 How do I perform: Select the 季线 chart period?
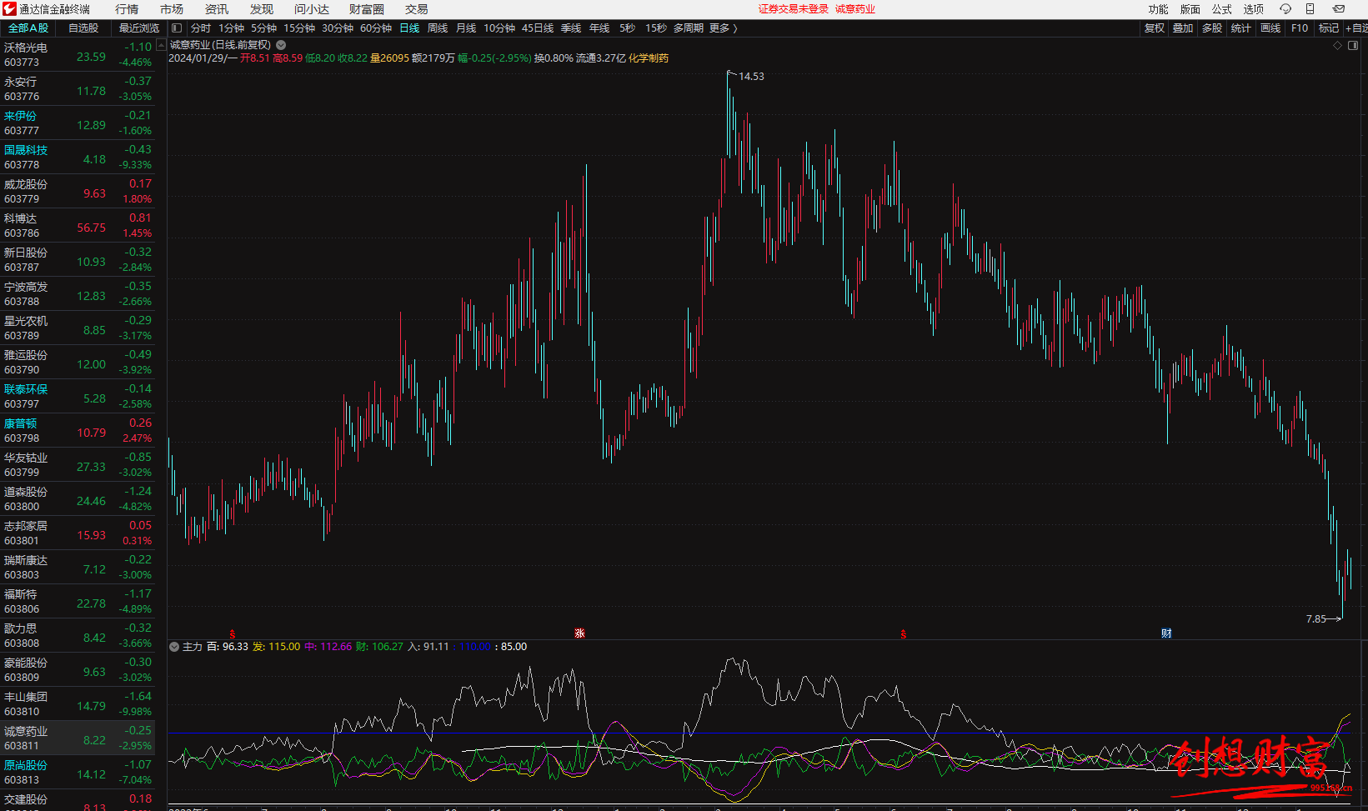click(x=571, y=28)
